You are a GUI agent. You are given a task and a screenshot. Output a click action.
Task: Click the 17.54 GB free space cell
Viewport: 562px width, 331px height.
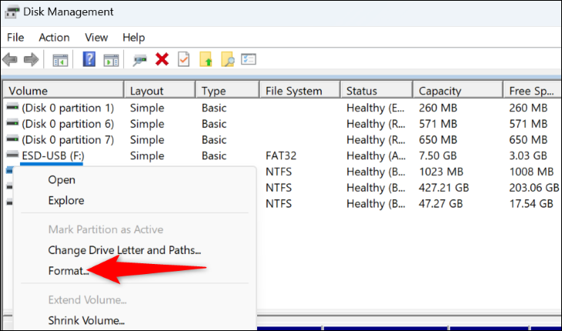[x=530, y=203]
